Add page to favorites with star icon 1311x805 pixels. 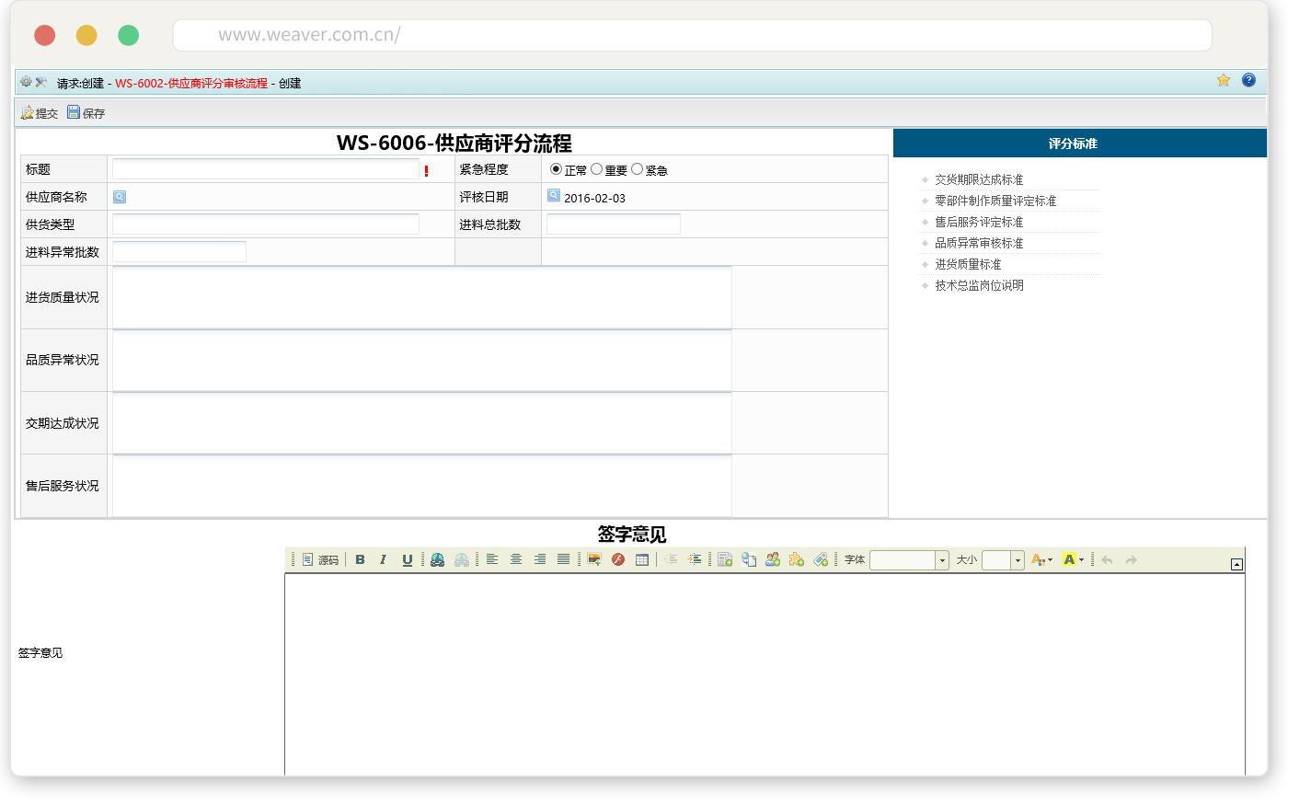click(x=1224, y=80)
